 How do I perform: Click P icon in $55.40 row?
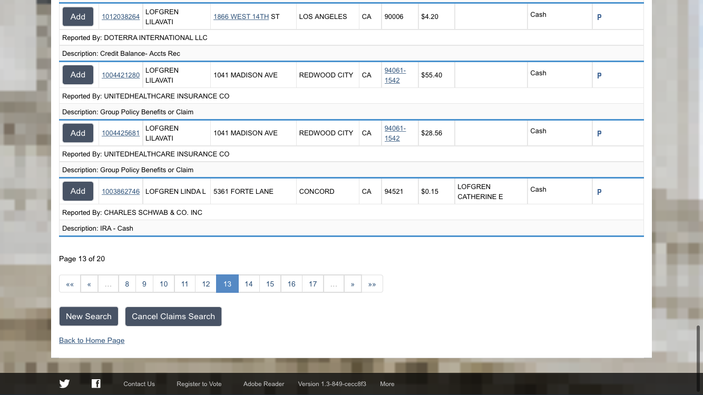599,75
